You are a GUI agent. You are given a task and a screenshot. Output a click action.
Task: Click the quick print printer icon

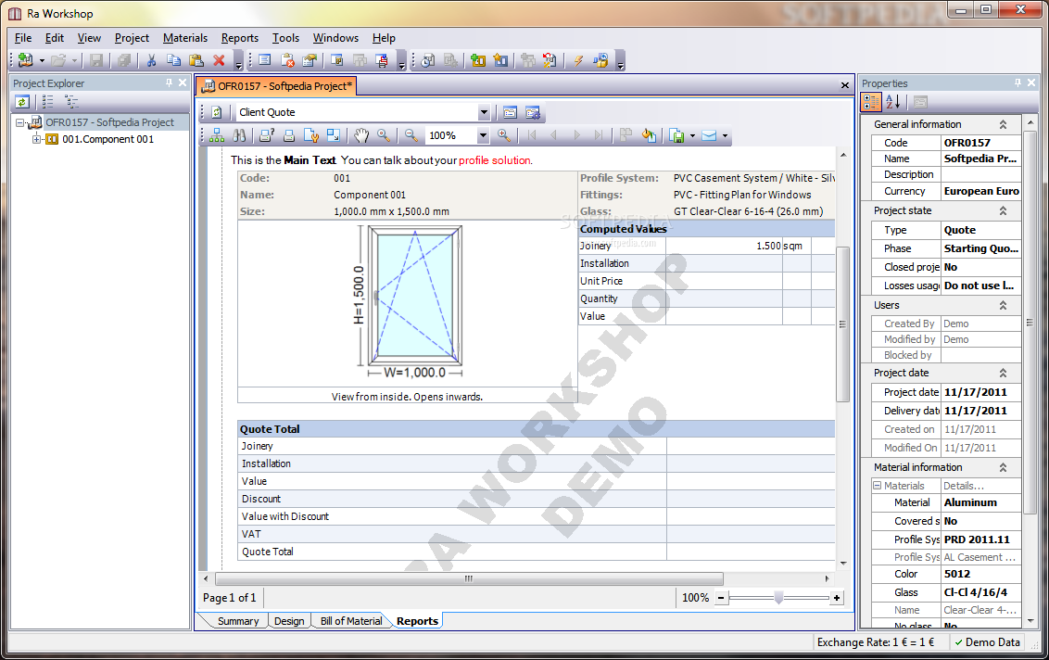coord(289,136)
